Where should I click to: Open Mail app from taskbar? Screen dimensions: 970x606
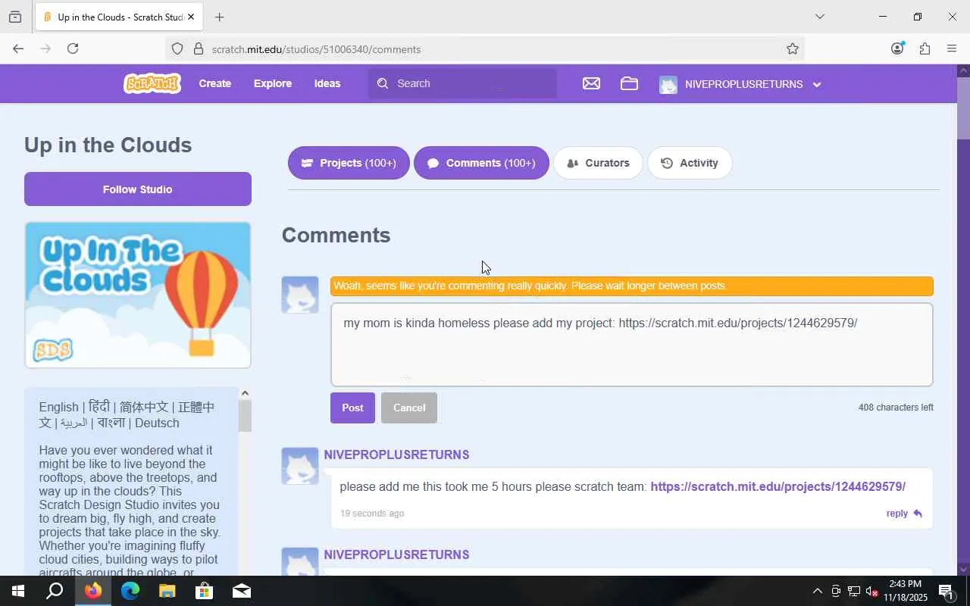(242, 591)
